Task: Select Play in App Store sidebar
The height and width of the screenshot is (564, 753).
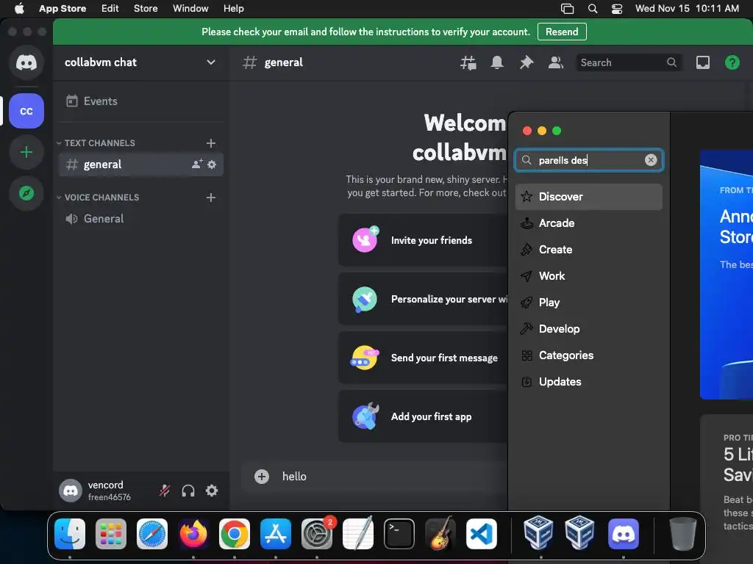Action: (x=589, y=302)
